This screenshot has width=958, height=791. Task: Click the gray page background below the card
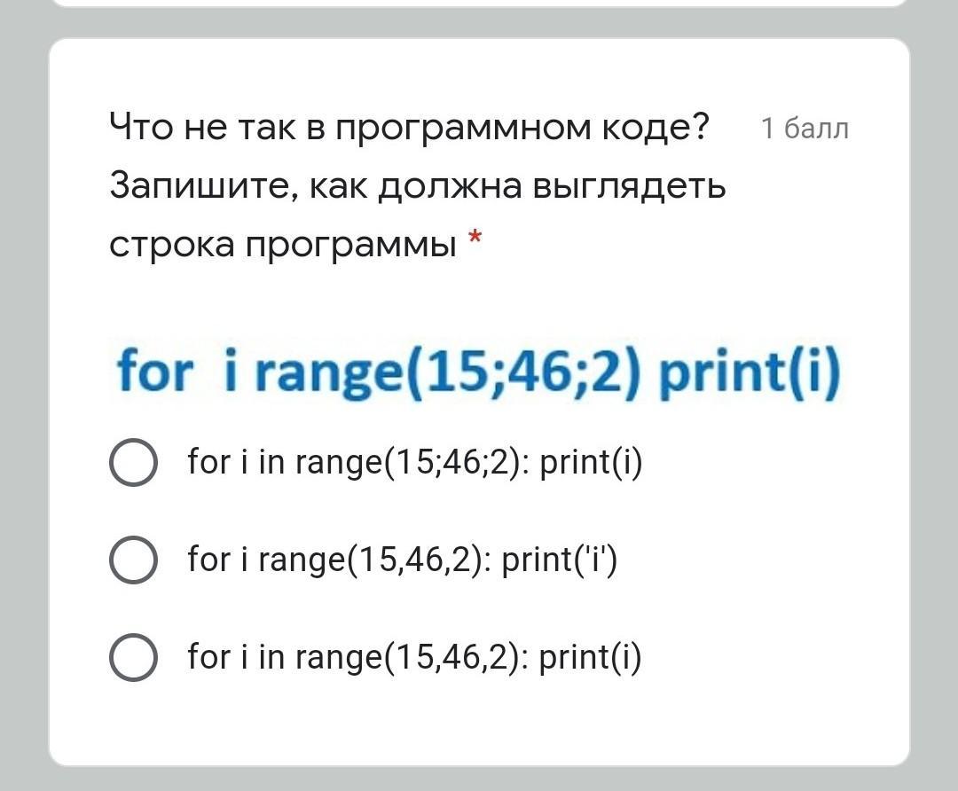coord(479,779)
